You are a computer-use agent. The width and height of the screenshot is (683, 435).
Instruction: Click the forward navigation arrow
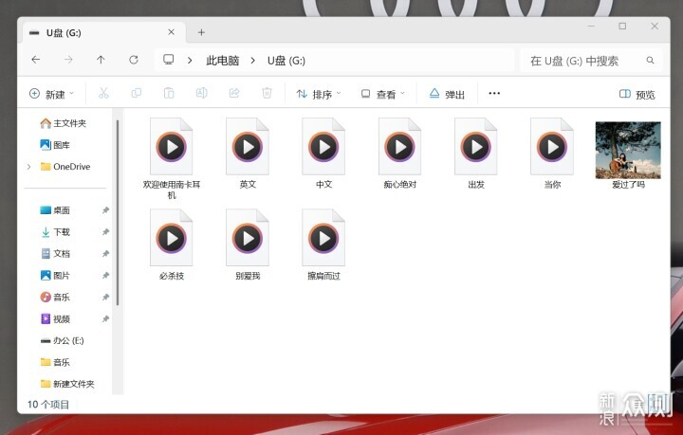coord(68,60)
